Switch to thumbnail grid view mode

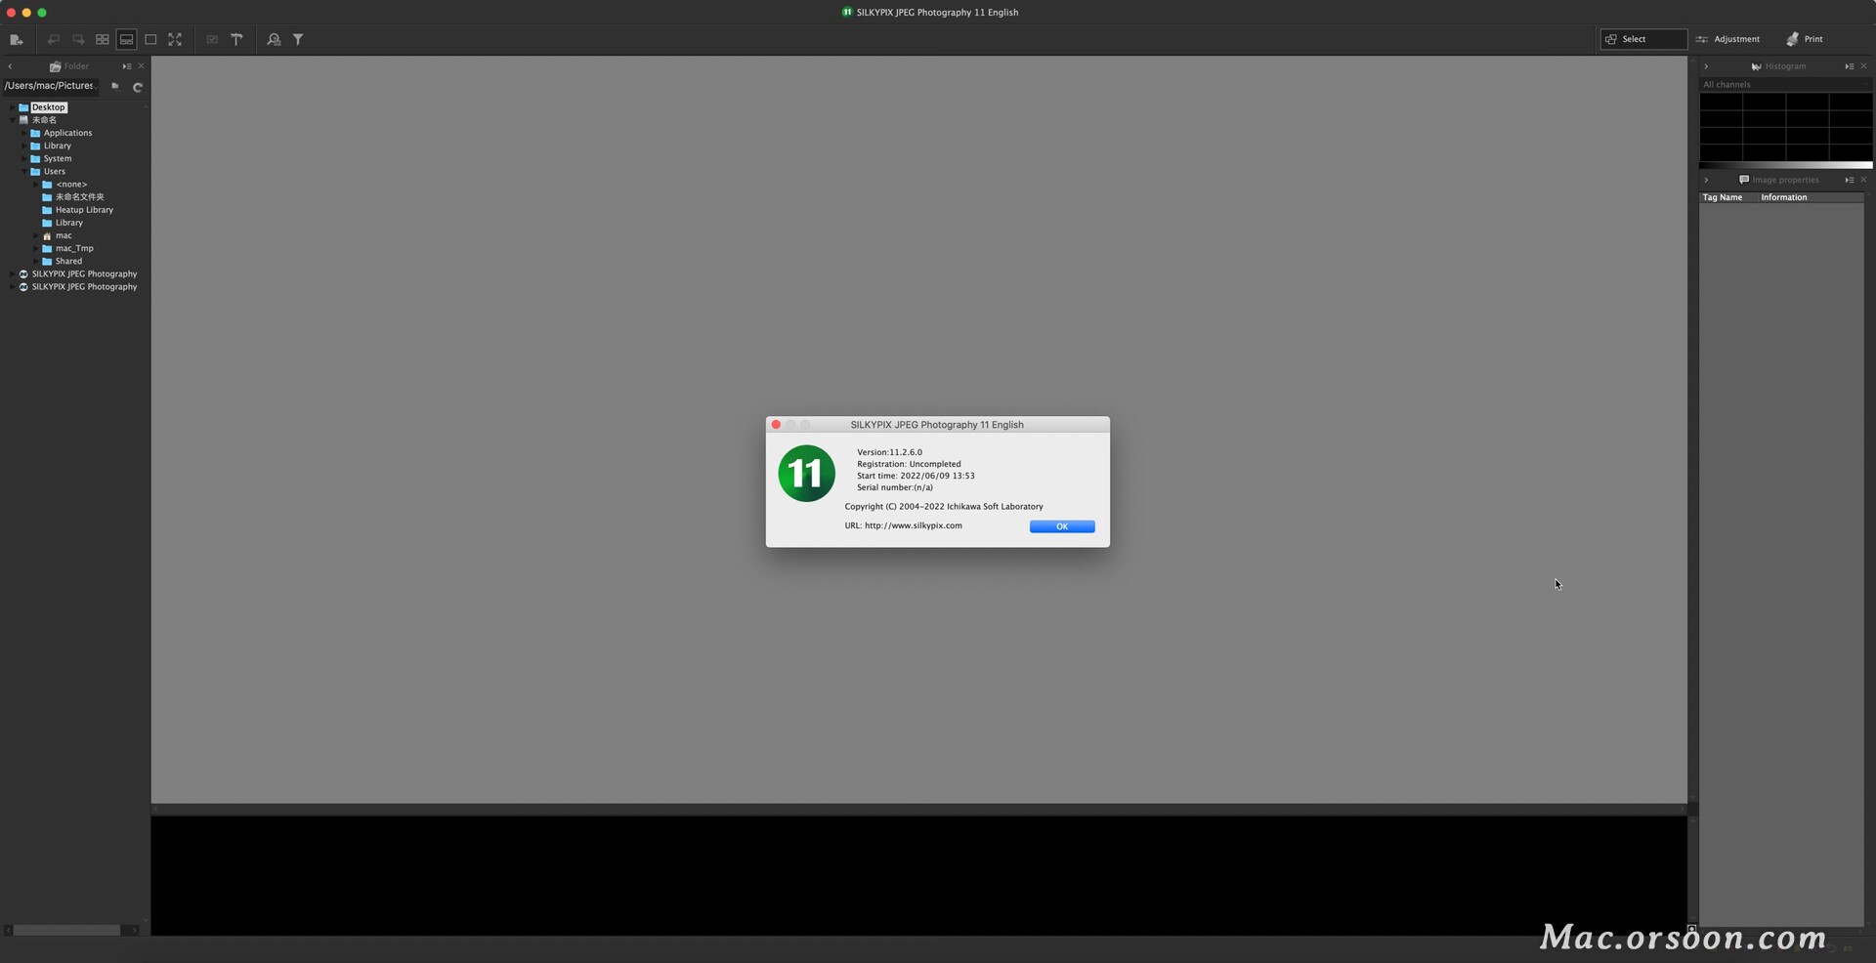tap(103, 40)
